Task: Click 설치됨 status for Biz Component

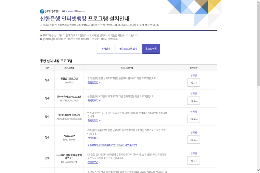Action: pyautogui.click(x=193, y=153)
